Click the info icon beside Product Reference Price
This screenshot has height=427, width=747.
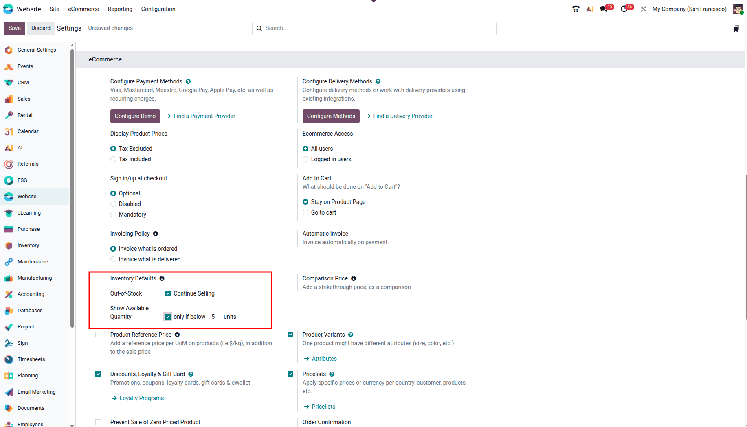pyautogui.click(x=177, y=335)
